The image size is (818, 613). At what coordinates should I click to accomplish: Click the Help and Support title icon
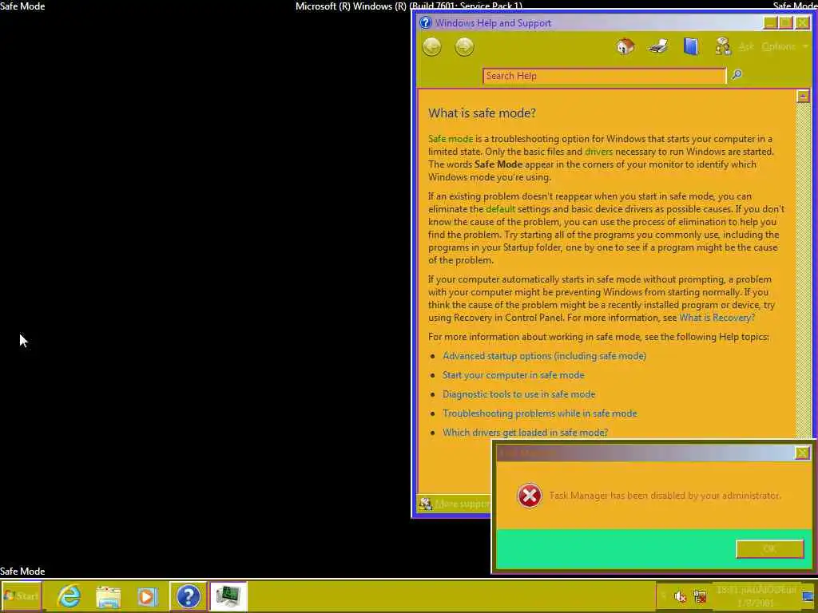pyautogui.click(x=426, y=22)
